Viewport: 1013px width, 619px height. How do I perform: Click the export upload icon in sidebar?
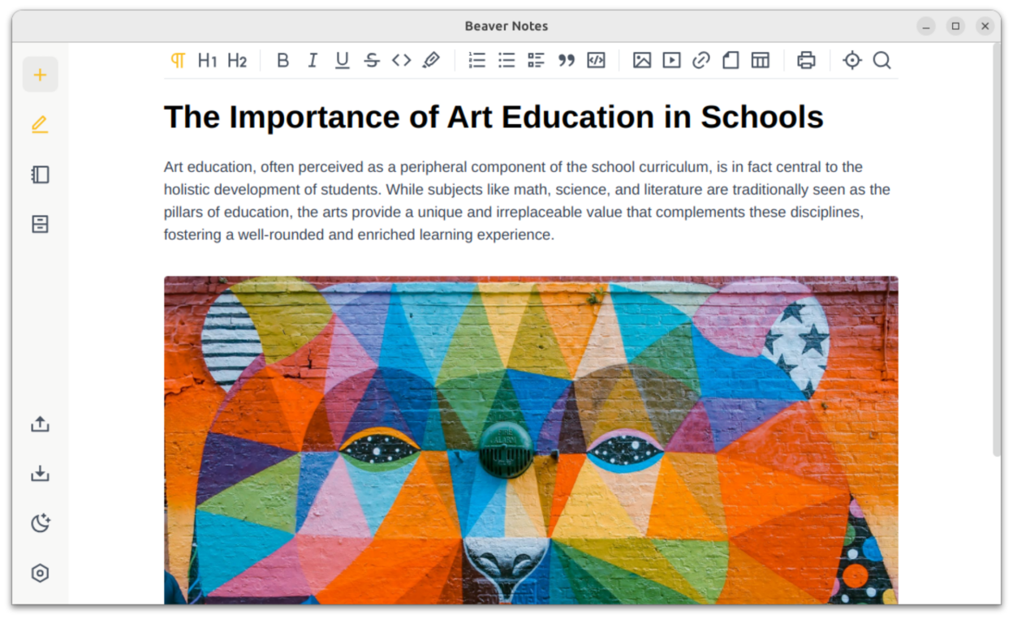[x=40, y=424]
